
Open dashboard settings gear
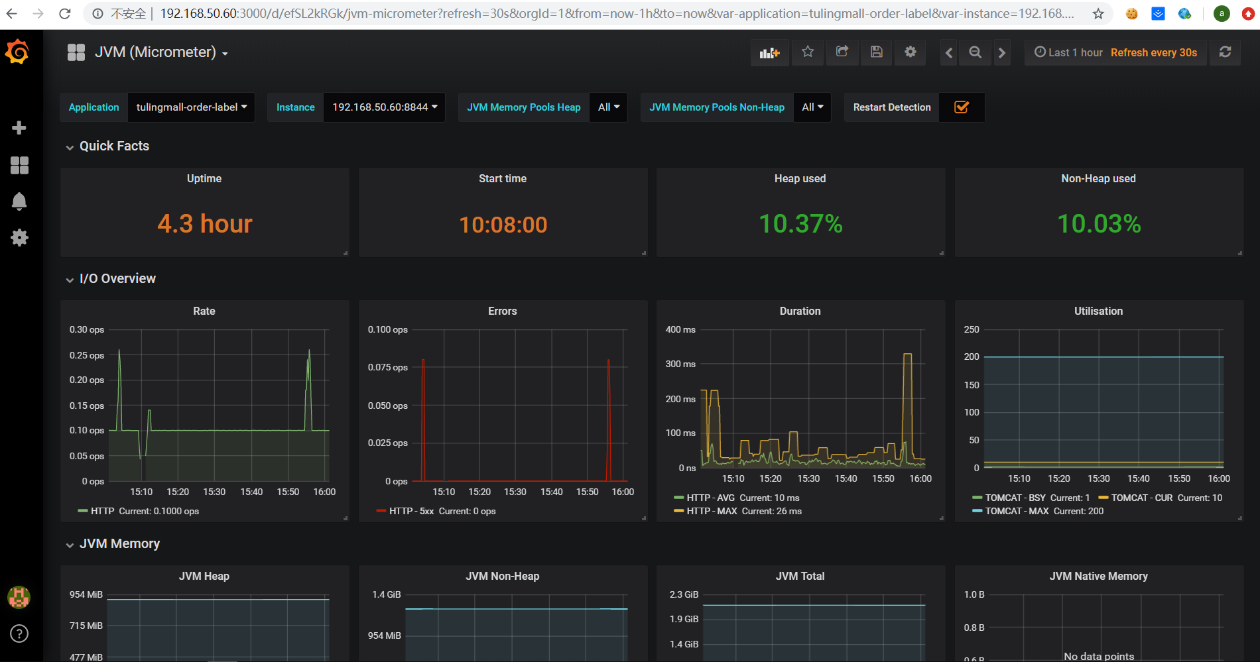910,52
